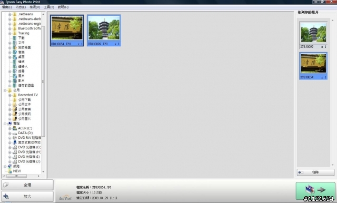
Task: Click the 欲列印的照片 panel heading
Action: pos(308,12)
